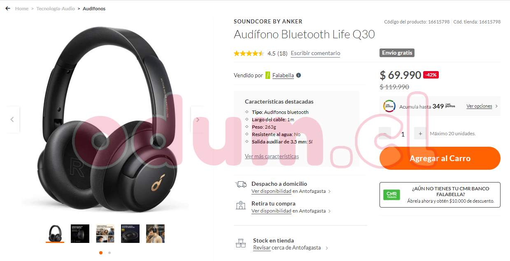Go to Home breadcrumb
This screenshot has width=510, height=261.
(22, 9)
